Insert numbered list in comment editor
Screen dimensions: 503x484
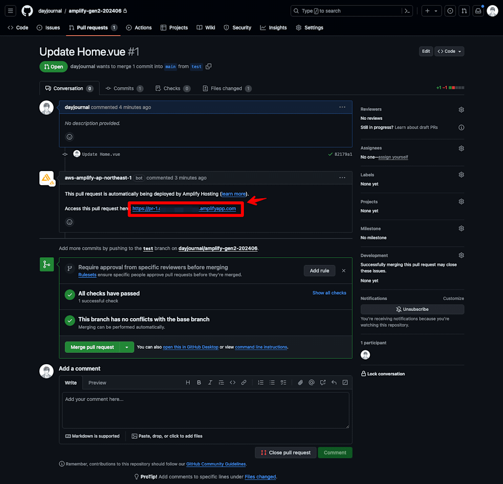pos(261,383)
